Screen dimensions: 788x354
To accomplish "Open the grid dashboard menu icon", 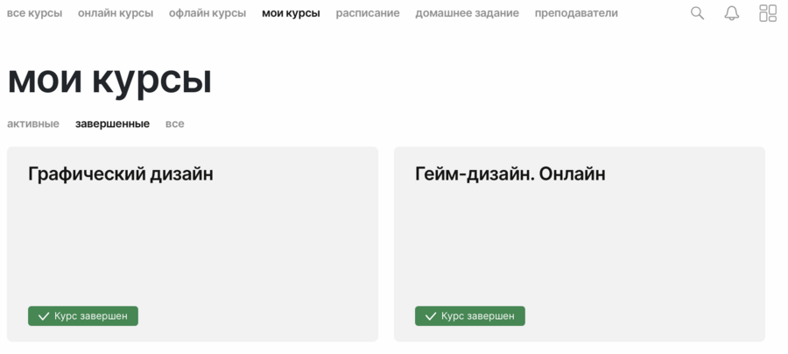I will tap(768, 13).
